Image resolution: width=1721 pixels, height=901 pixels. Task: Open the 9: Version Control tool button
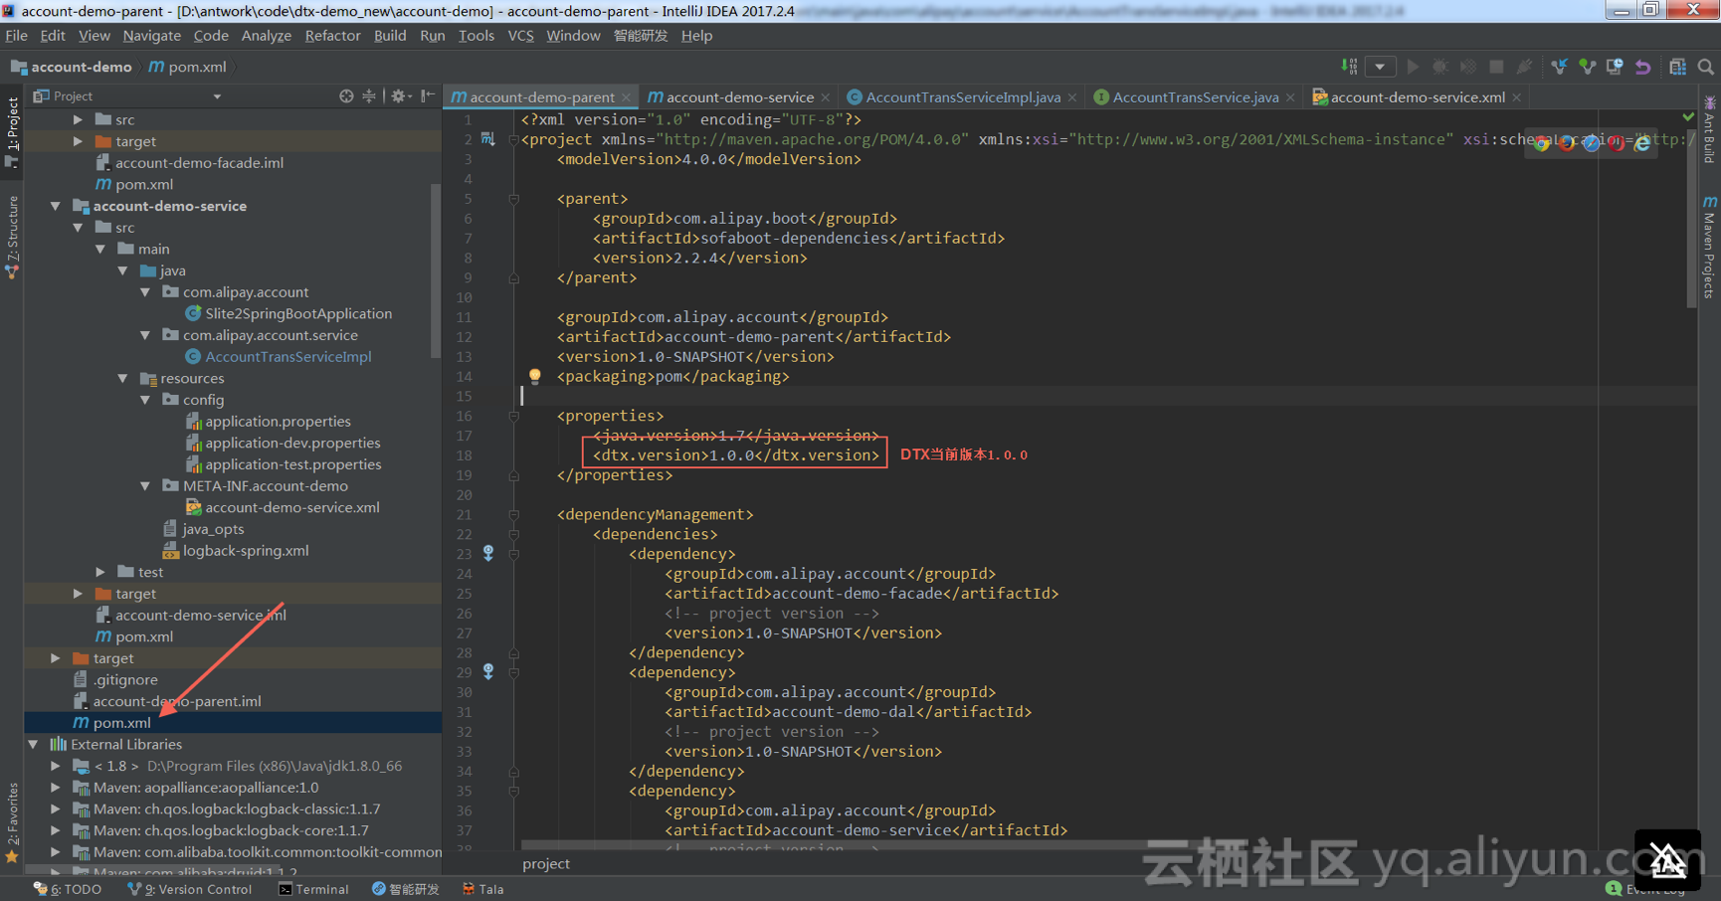[x=190, y=889]
